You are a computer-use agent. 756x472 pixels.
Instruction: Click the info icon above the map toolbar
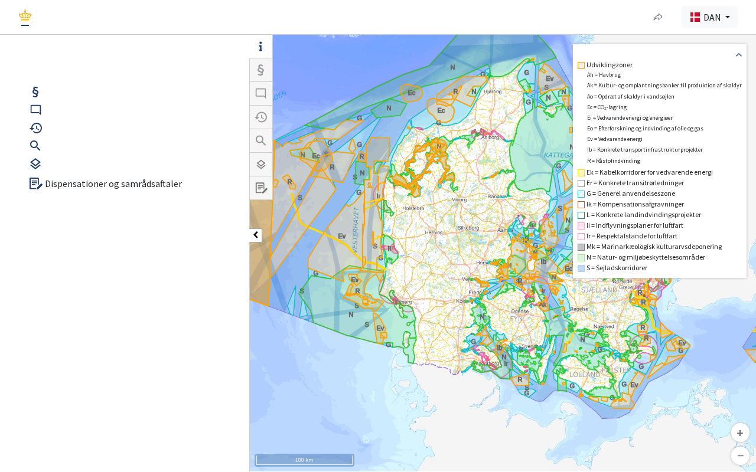coord(260,47)
